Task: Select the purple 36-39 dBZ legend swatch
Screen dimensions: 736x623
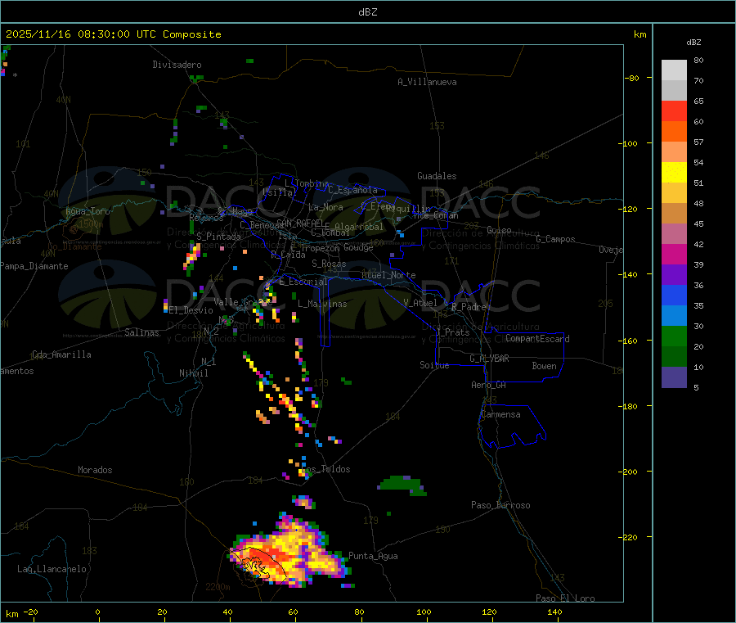Action: point(674,275)
